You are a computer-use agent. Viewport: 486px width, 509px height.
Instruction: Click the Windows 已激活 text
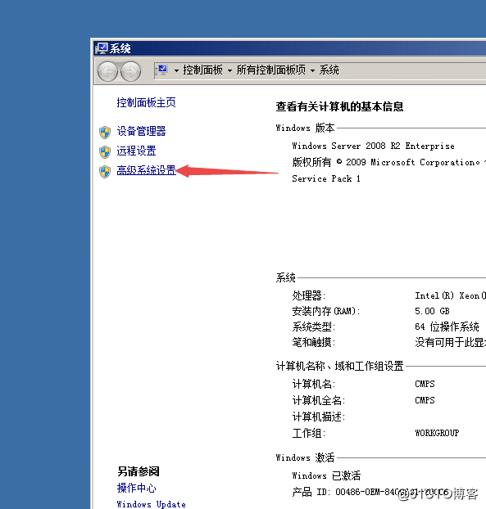tap(326, 476)
